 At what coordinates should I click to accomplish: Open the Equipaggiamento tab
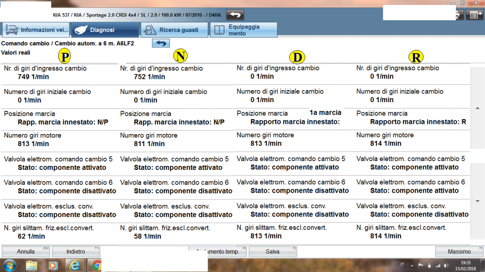pos(244,30)
